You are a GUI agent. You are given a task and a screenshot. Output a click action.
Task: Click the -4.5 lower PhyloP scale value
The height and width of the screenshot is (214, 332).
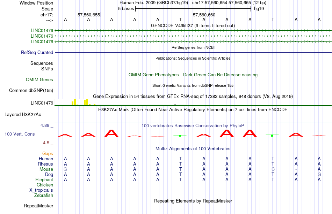click(45, 143)
